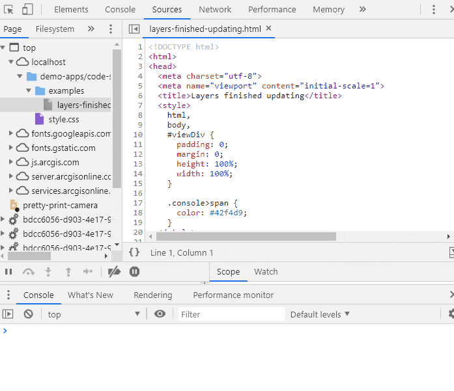The image size is (454, 391).
Task: Click the editor scroll left arrow
Action: pyautogui.click(x=150, y=237)
